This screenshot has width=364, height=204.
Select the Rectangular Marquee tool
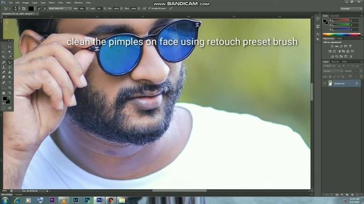coord(3,47)
